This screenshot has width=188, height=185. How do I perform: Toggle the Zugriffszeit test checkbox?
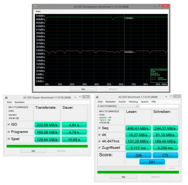coord(99,148)
